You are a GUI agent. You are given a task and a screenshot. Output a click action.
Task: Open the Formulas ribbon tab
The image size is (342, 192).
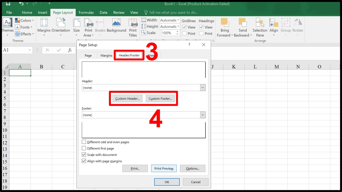click(x=86, y=12)
